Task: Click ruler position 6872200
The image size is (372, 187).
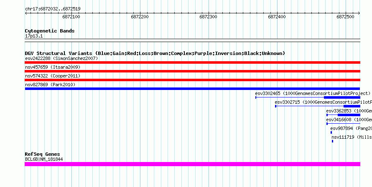Action: (140, 17)
